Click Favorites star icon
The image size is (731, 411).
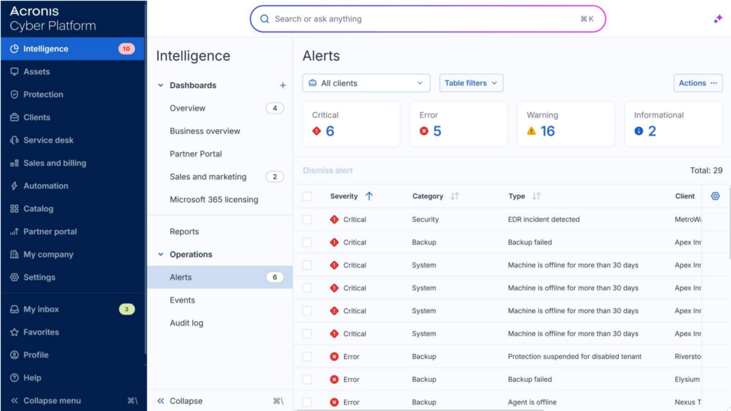coord(14,332)
